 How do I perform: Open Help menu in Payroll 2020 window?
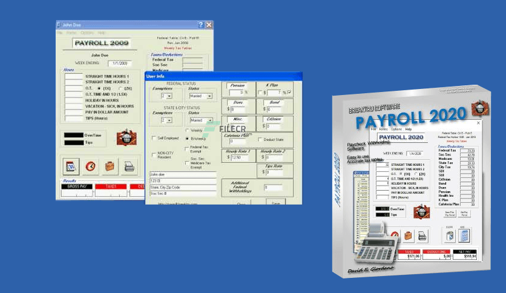408,129
